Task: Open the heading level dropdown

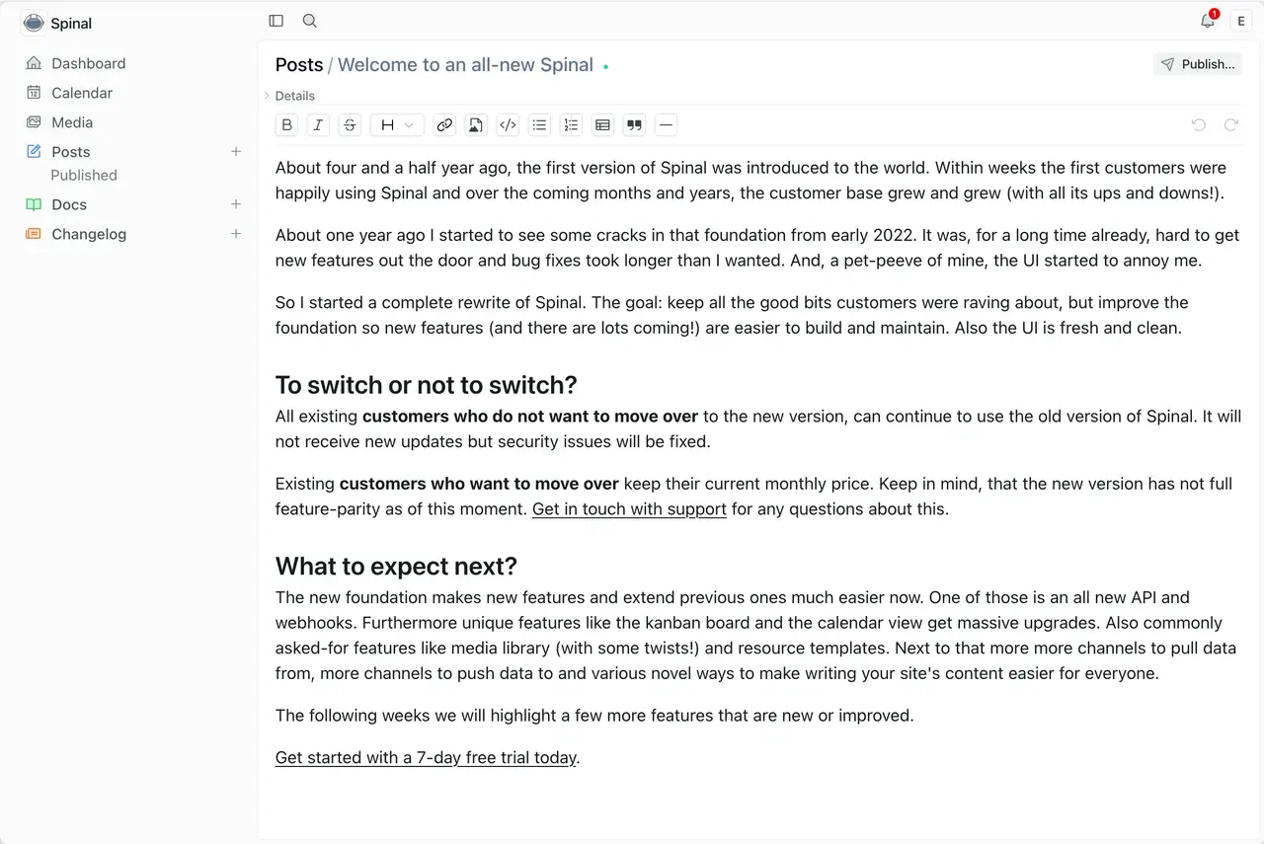Action: pyautogui.click(x=397, y=124)
